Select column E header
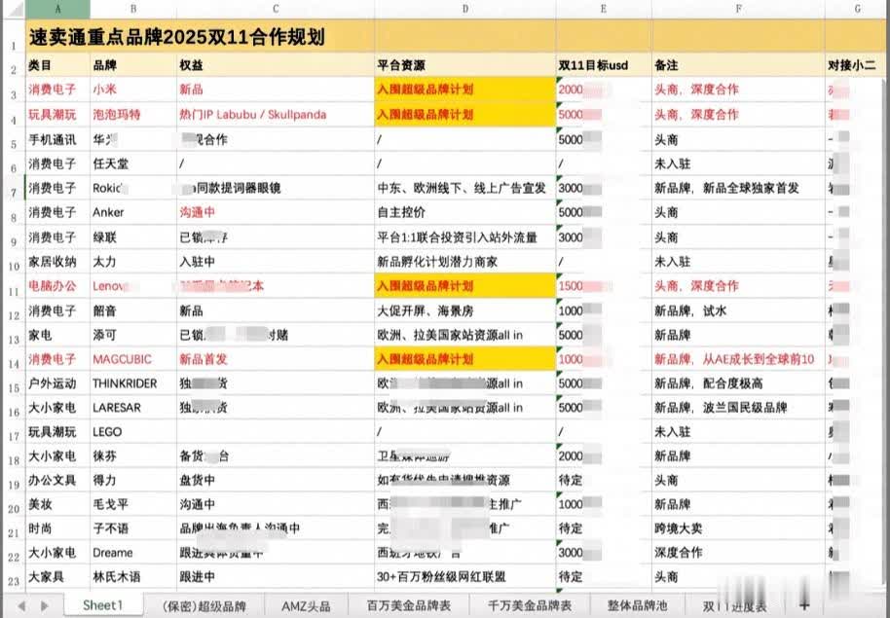Viewport: 890px width, 618px height. pos(604,9)
